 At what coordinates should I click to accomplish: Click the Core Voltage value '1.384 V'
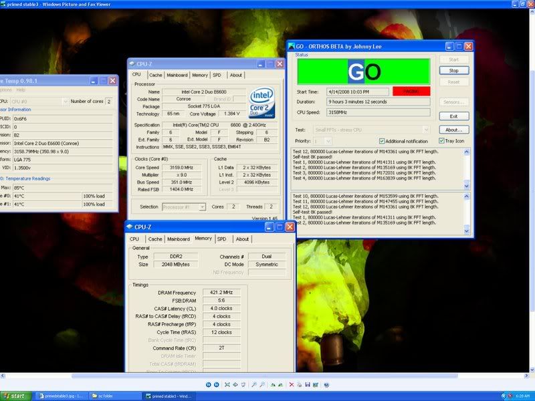tap(232, 114)
